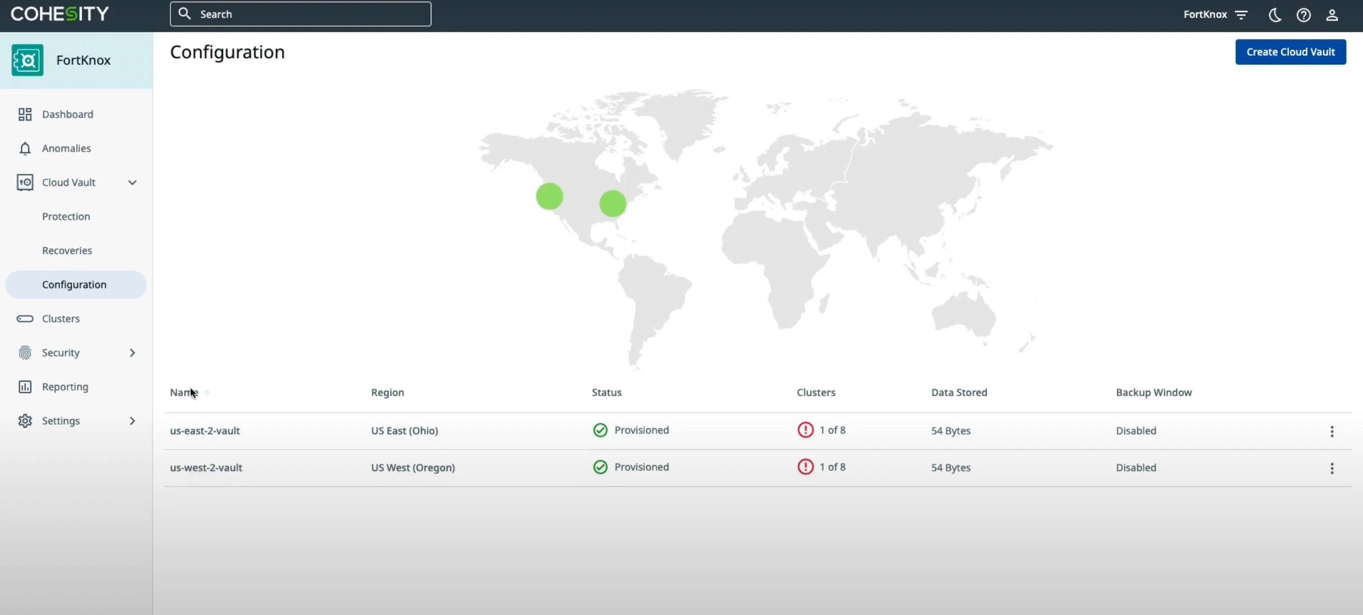Click the FortKnox vault app icon
Image resolution: width=1363 pixels, height=615 pixels.
pyautogui.click(x=27, y=60)
